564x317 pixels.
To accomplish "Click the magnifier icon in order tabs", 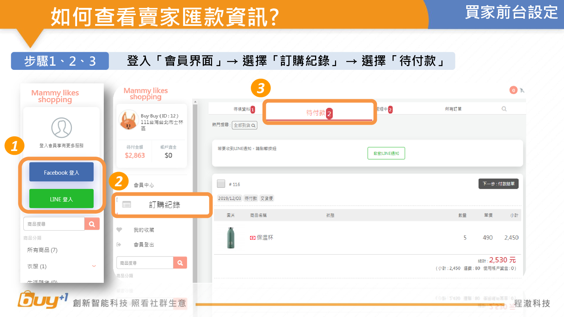I will [504, 109].
